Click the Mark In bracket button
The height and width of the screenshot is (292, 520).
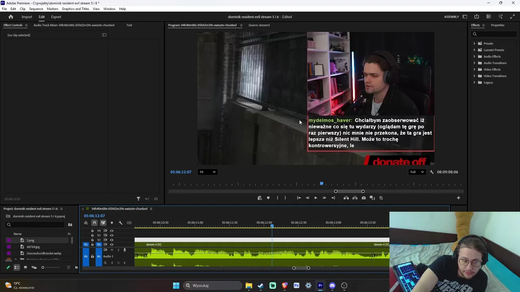coord(277,198)
